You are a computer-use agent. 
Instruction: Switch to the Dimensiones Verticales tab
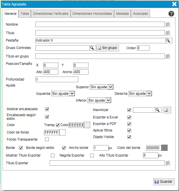pos(50,14)
